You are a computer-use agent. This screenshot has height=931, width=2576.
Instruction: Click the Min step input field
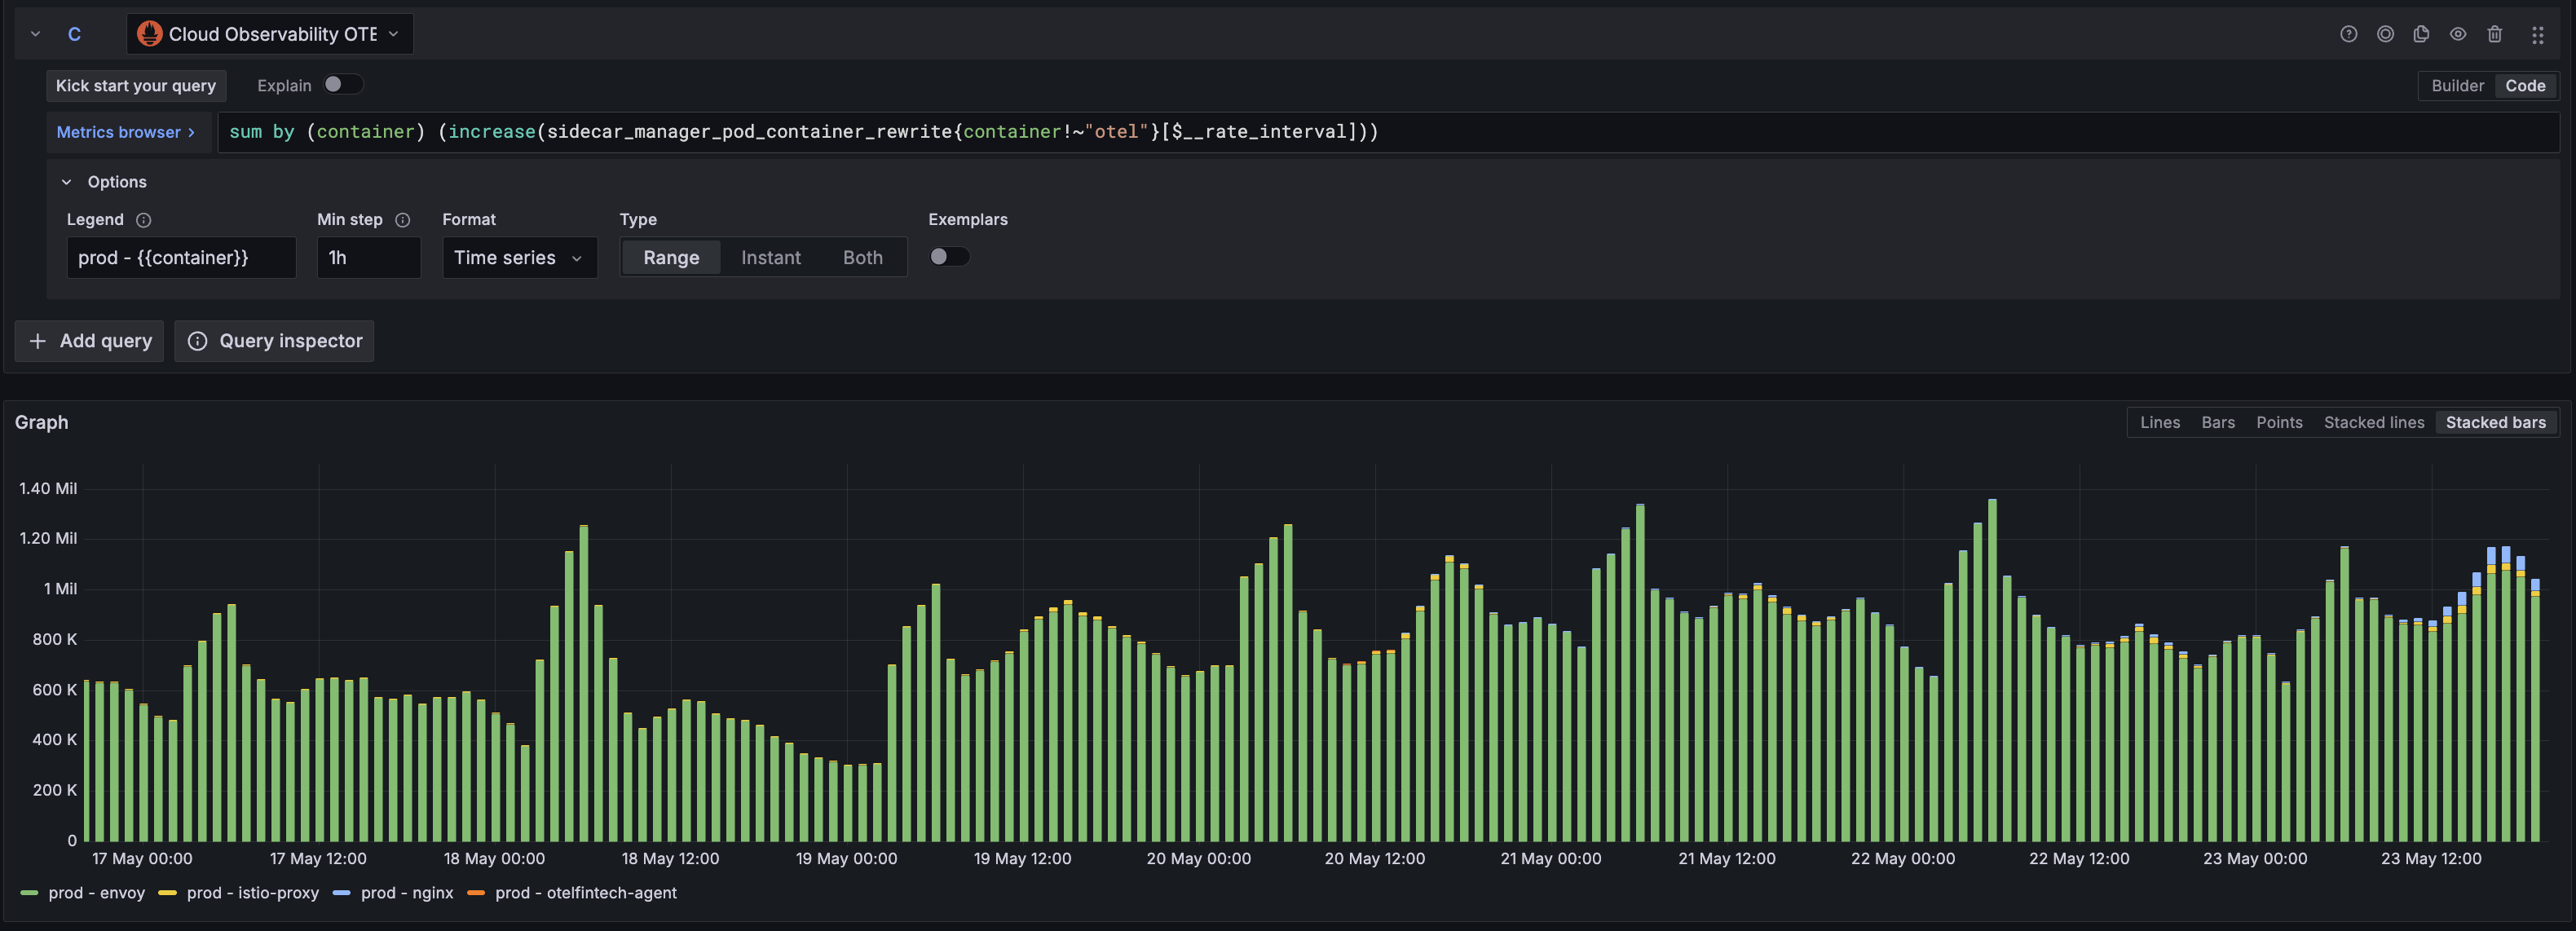tap(369, 258)
